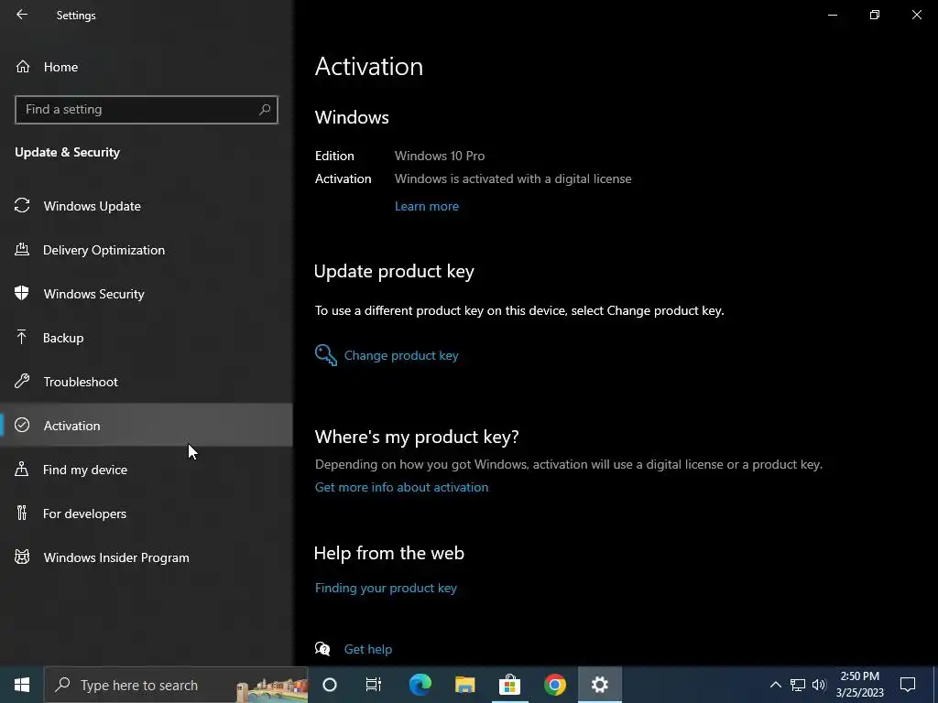This screenshot has height=703, width=938.
Task: Open Microsoft Store from taskbar
Action: (509, 685)
